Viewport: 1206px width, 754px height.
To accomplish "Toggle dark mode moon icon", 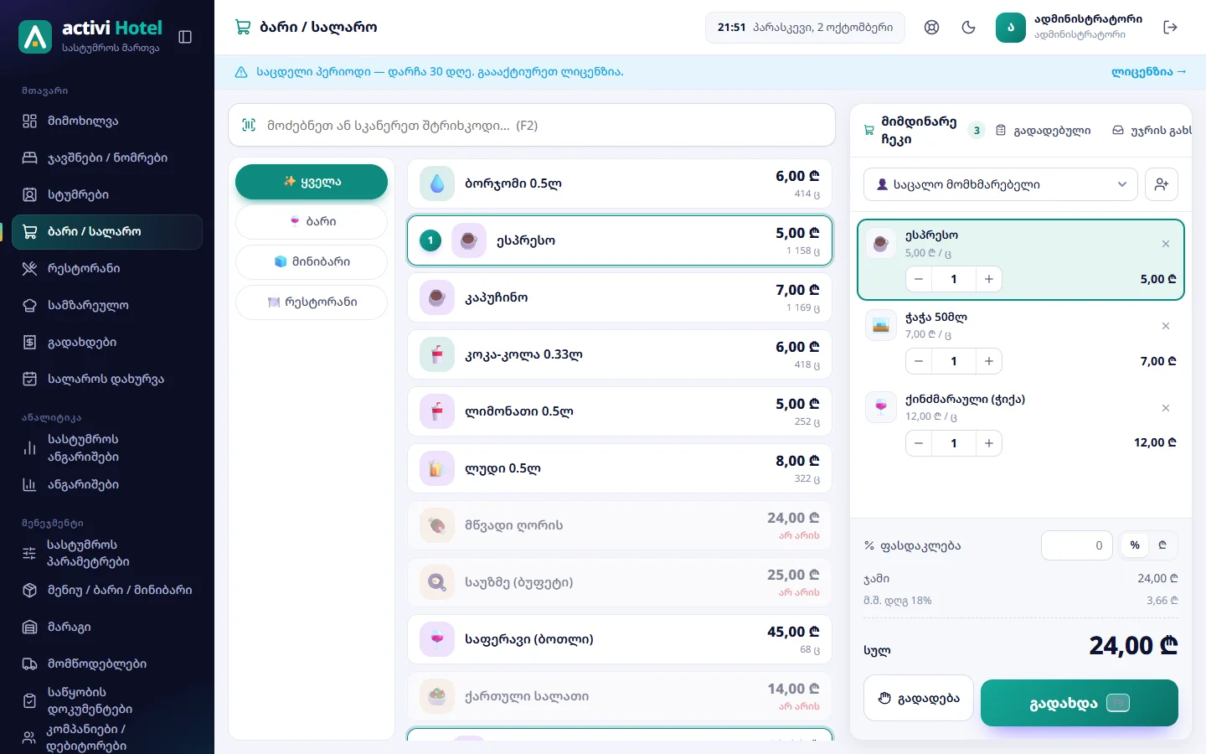I will point(969,28).
